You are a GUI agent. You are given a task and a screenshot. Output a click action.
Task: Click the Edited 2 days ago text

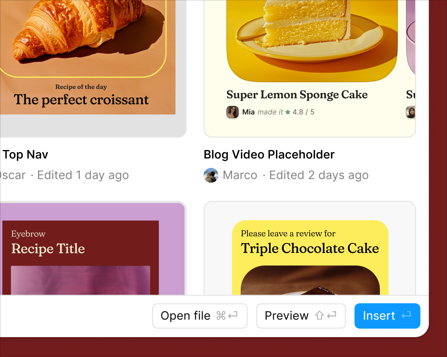(319, 175)
